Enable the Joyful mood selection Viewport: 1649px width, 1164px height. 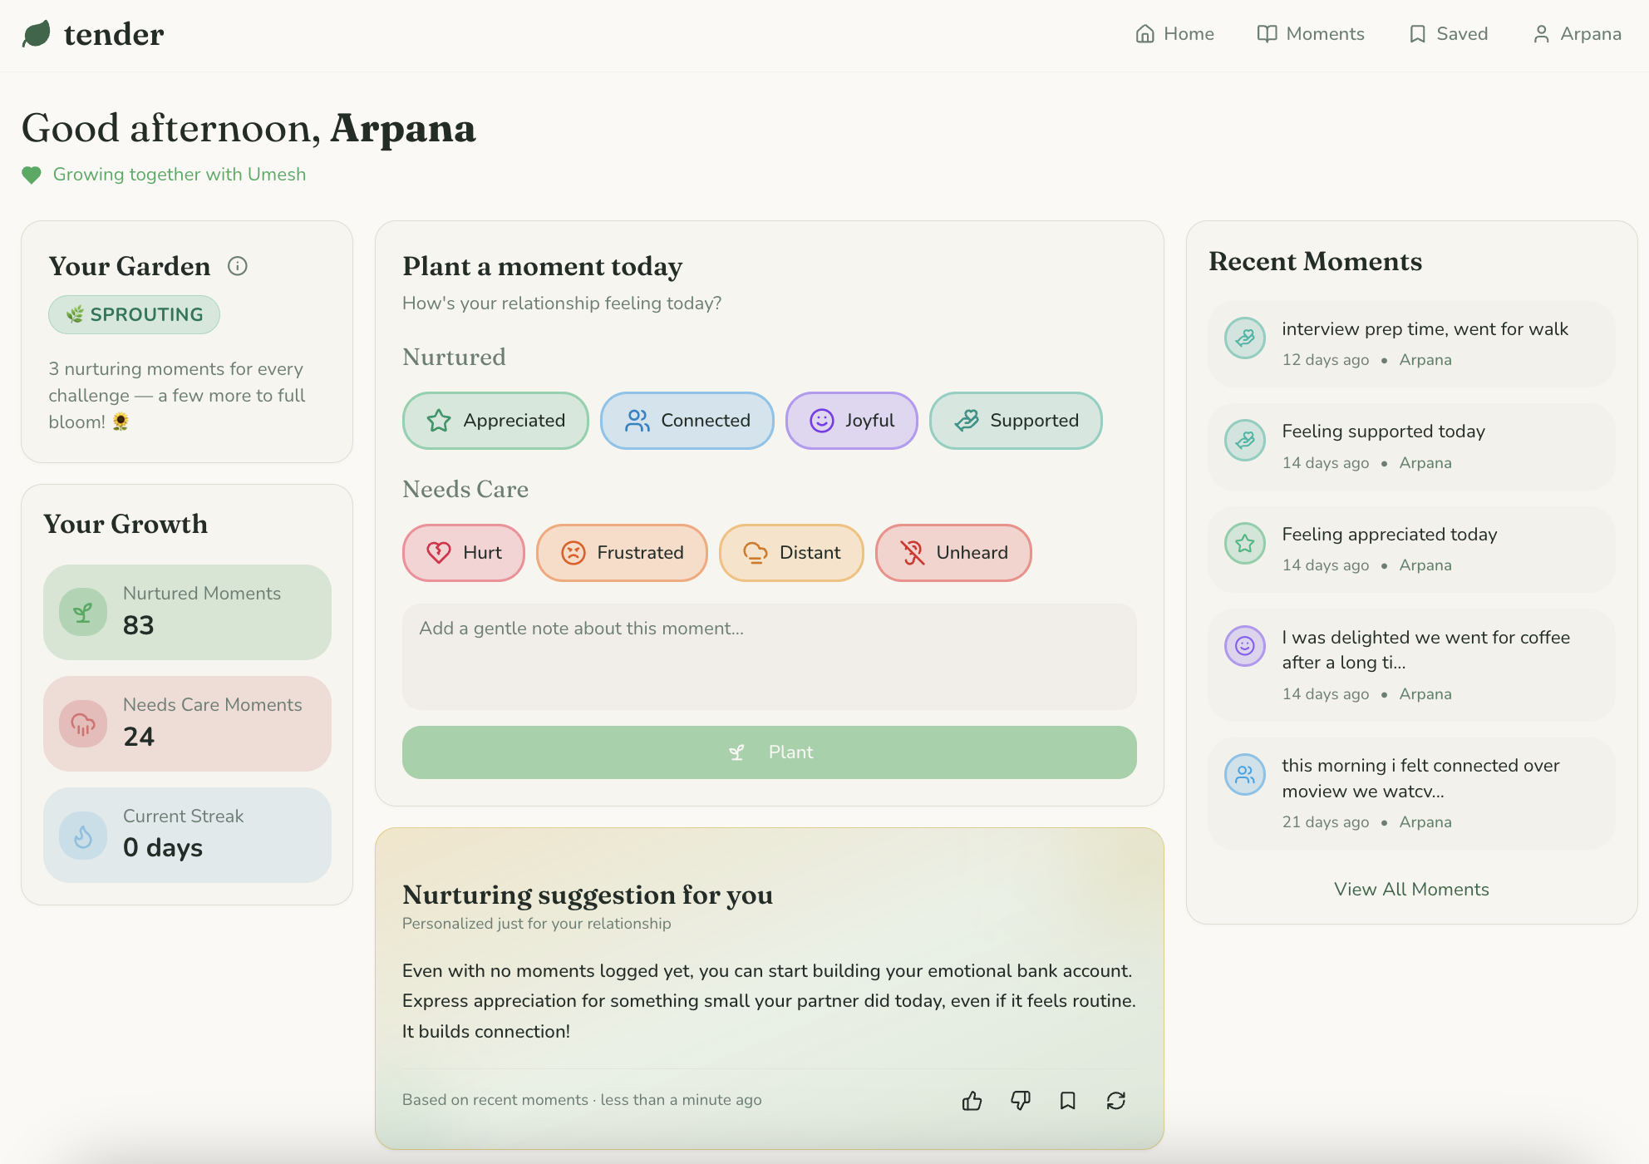pyautogui.click(x=851, y=421)
